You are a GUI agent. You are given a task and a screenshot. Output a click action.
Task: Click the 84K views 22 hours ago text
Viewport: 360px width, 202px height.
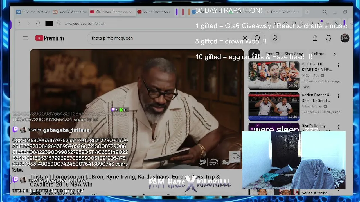pyautogui.click(x=321, y=81)
